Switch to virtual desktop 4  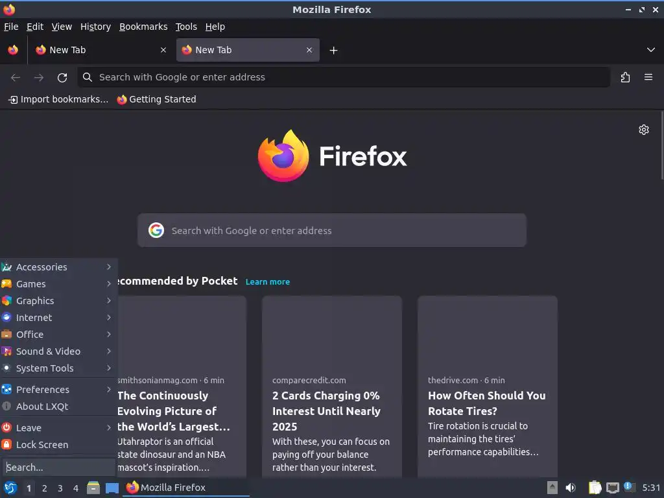(76, 488)
